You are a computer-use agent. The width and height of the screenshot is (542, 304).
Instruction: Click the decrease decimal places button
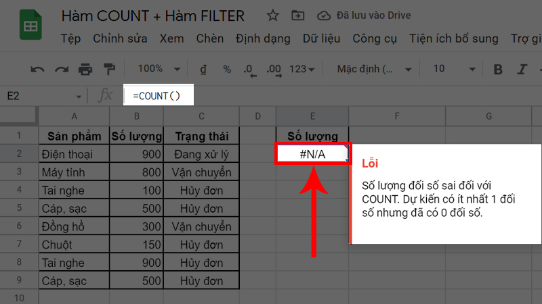(x=249, y=69)
